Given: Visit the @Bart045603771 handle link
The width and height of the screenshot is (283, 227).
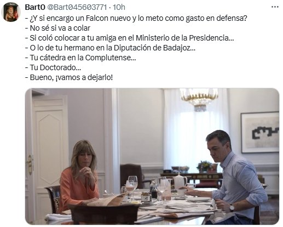Looking at the screenshot, I should coord(77,7).
